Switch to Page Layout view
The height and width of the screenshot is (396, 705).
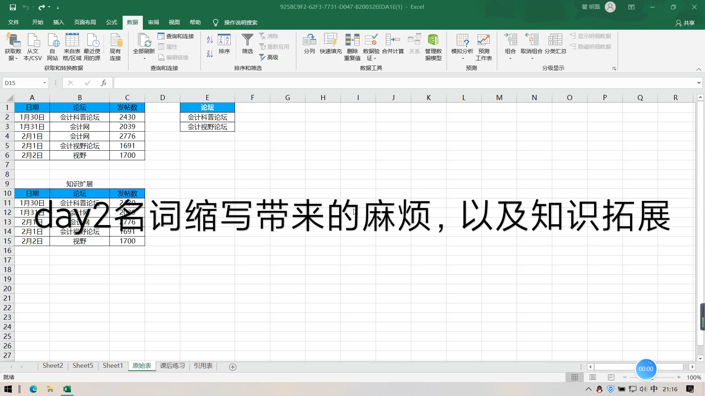tap(593, 377)
